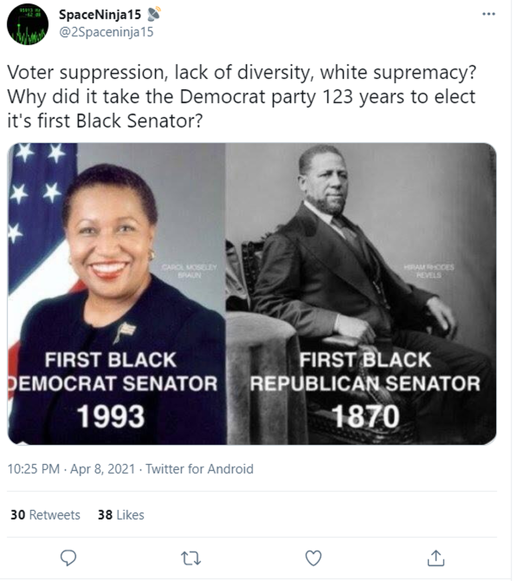
Task: Click the 1870 year in the image
Action: (x=365, y=416)
